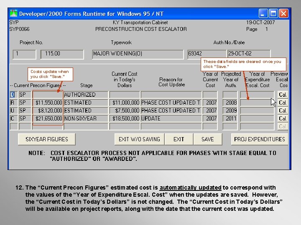Click Auth Date field 29-OCT-02

[249, 54]
